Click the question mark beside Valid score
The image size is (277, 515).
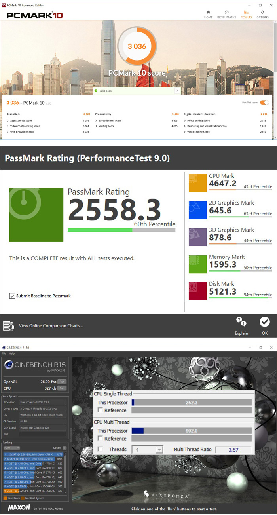177,91
